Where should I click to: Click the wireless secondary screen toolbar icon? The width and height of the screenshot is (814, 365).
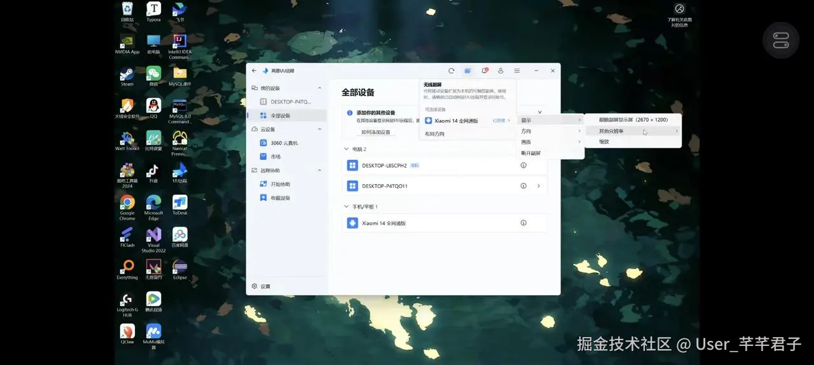(468, 71)
